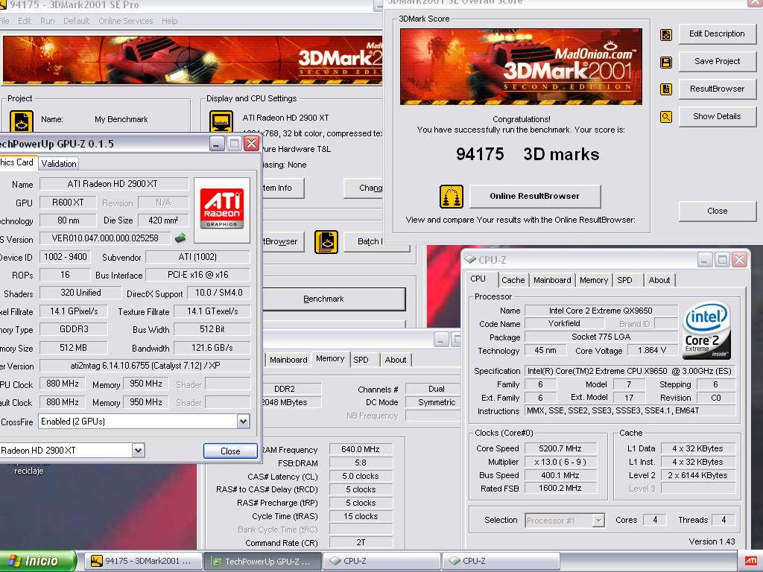Click the Core Speed value 5200.7 MHz
Viewport: 763px width, 572px height.
tap(560, 448)
